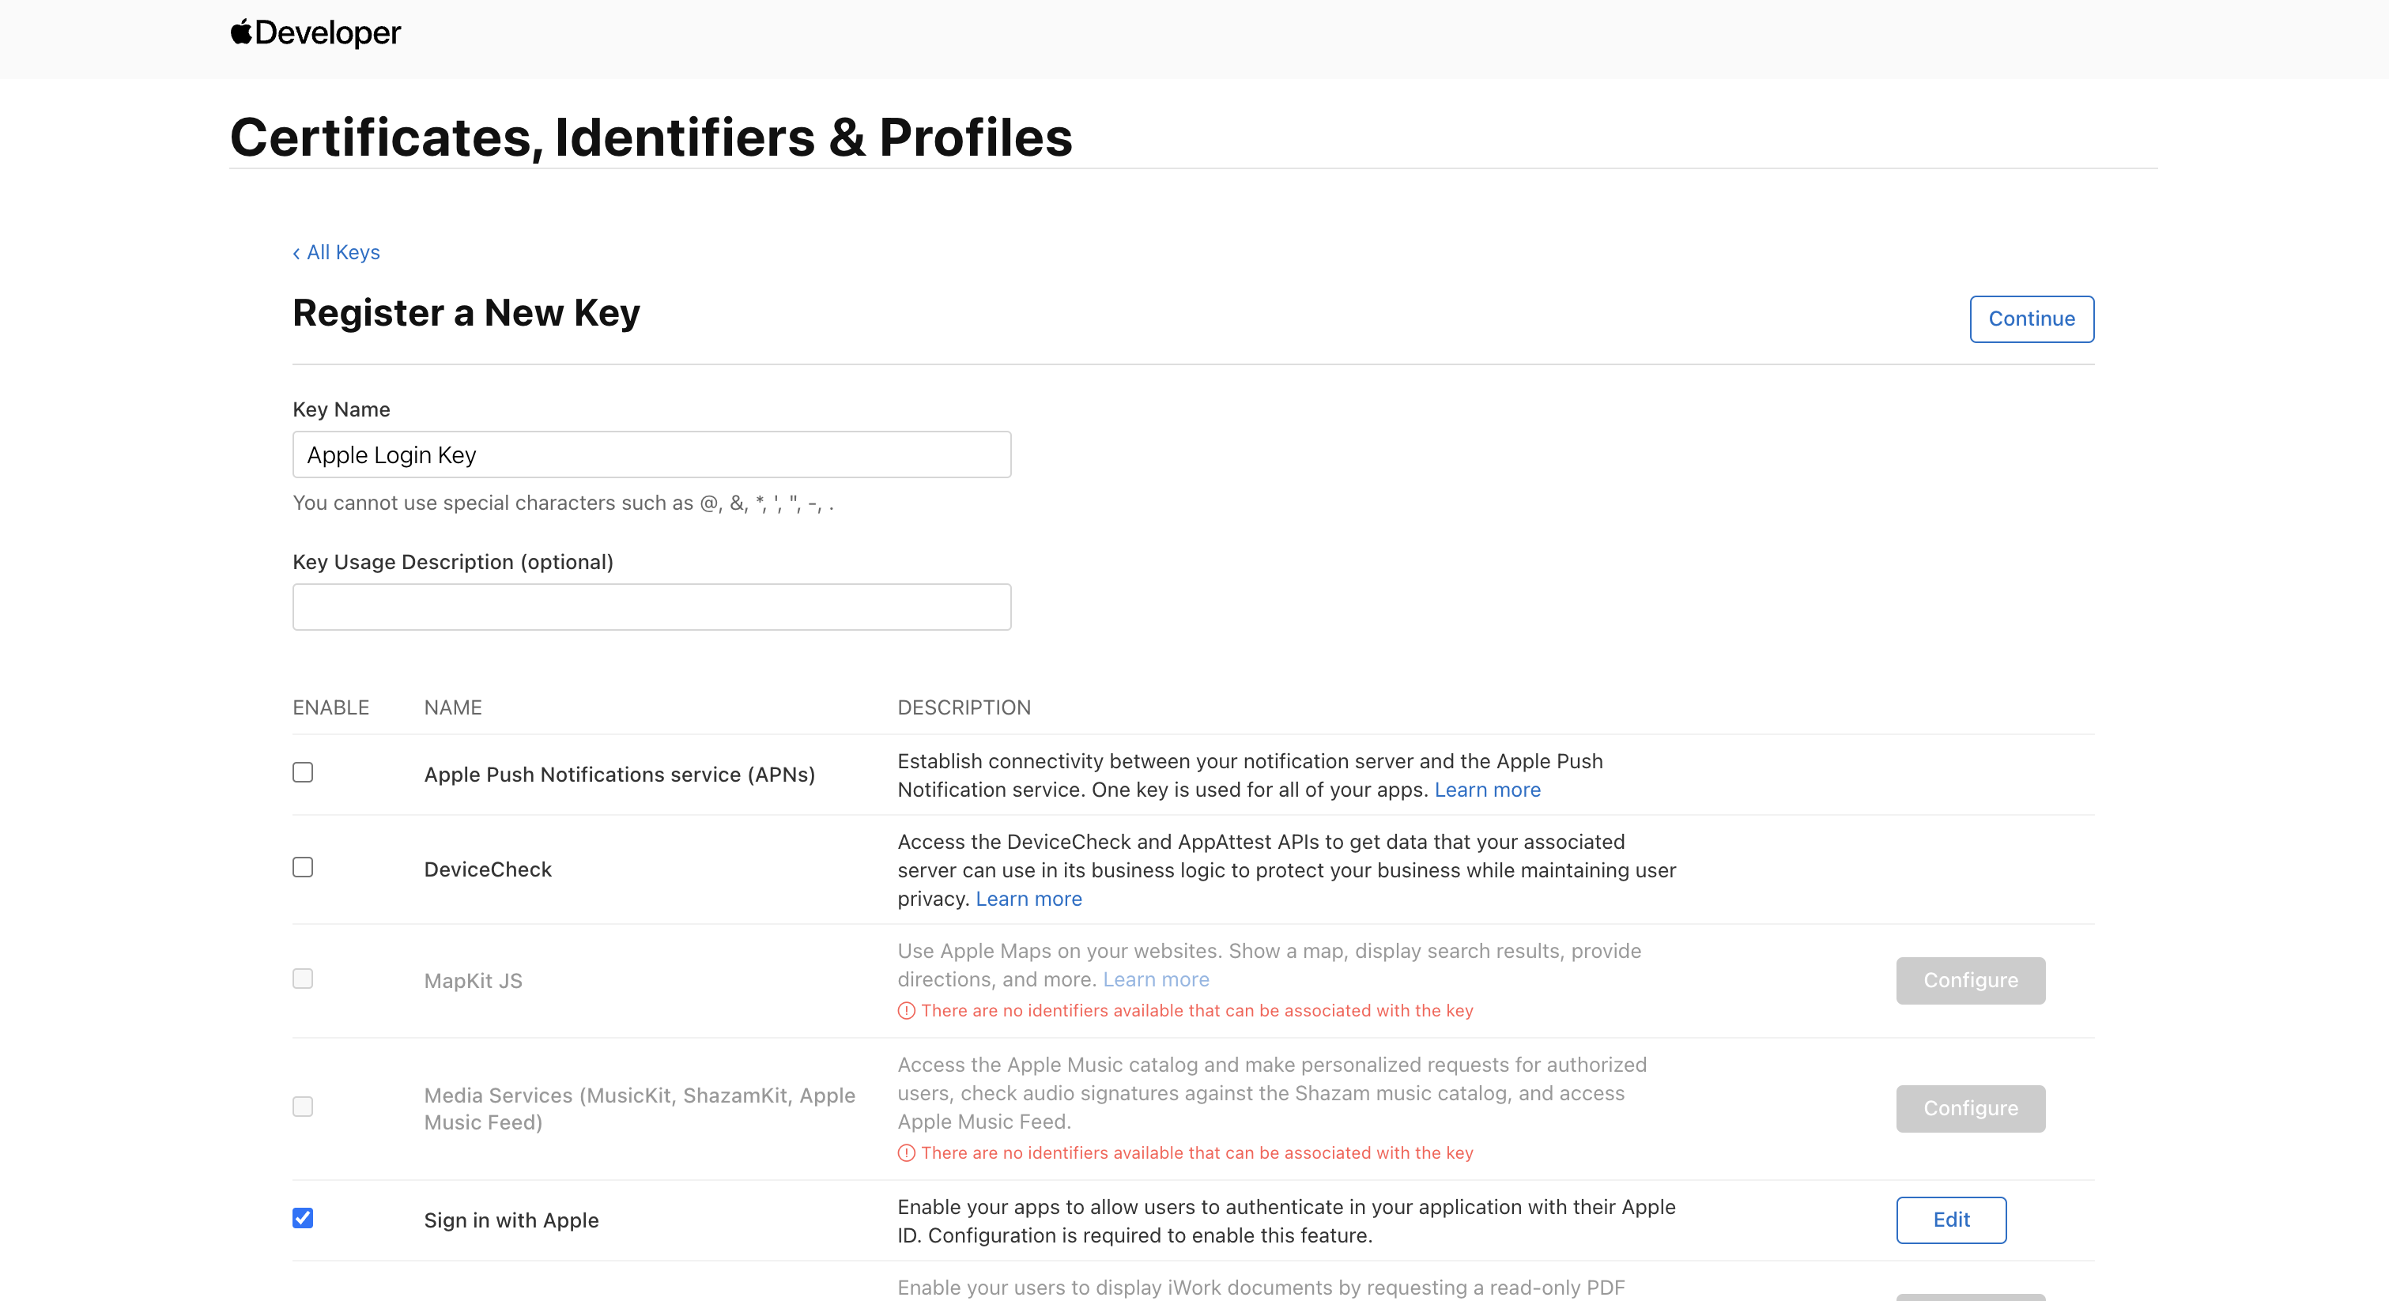The image size is (2389, 1301).
Task: Enable Apple Push Notifications service checkbox
Action: [302, 772]
